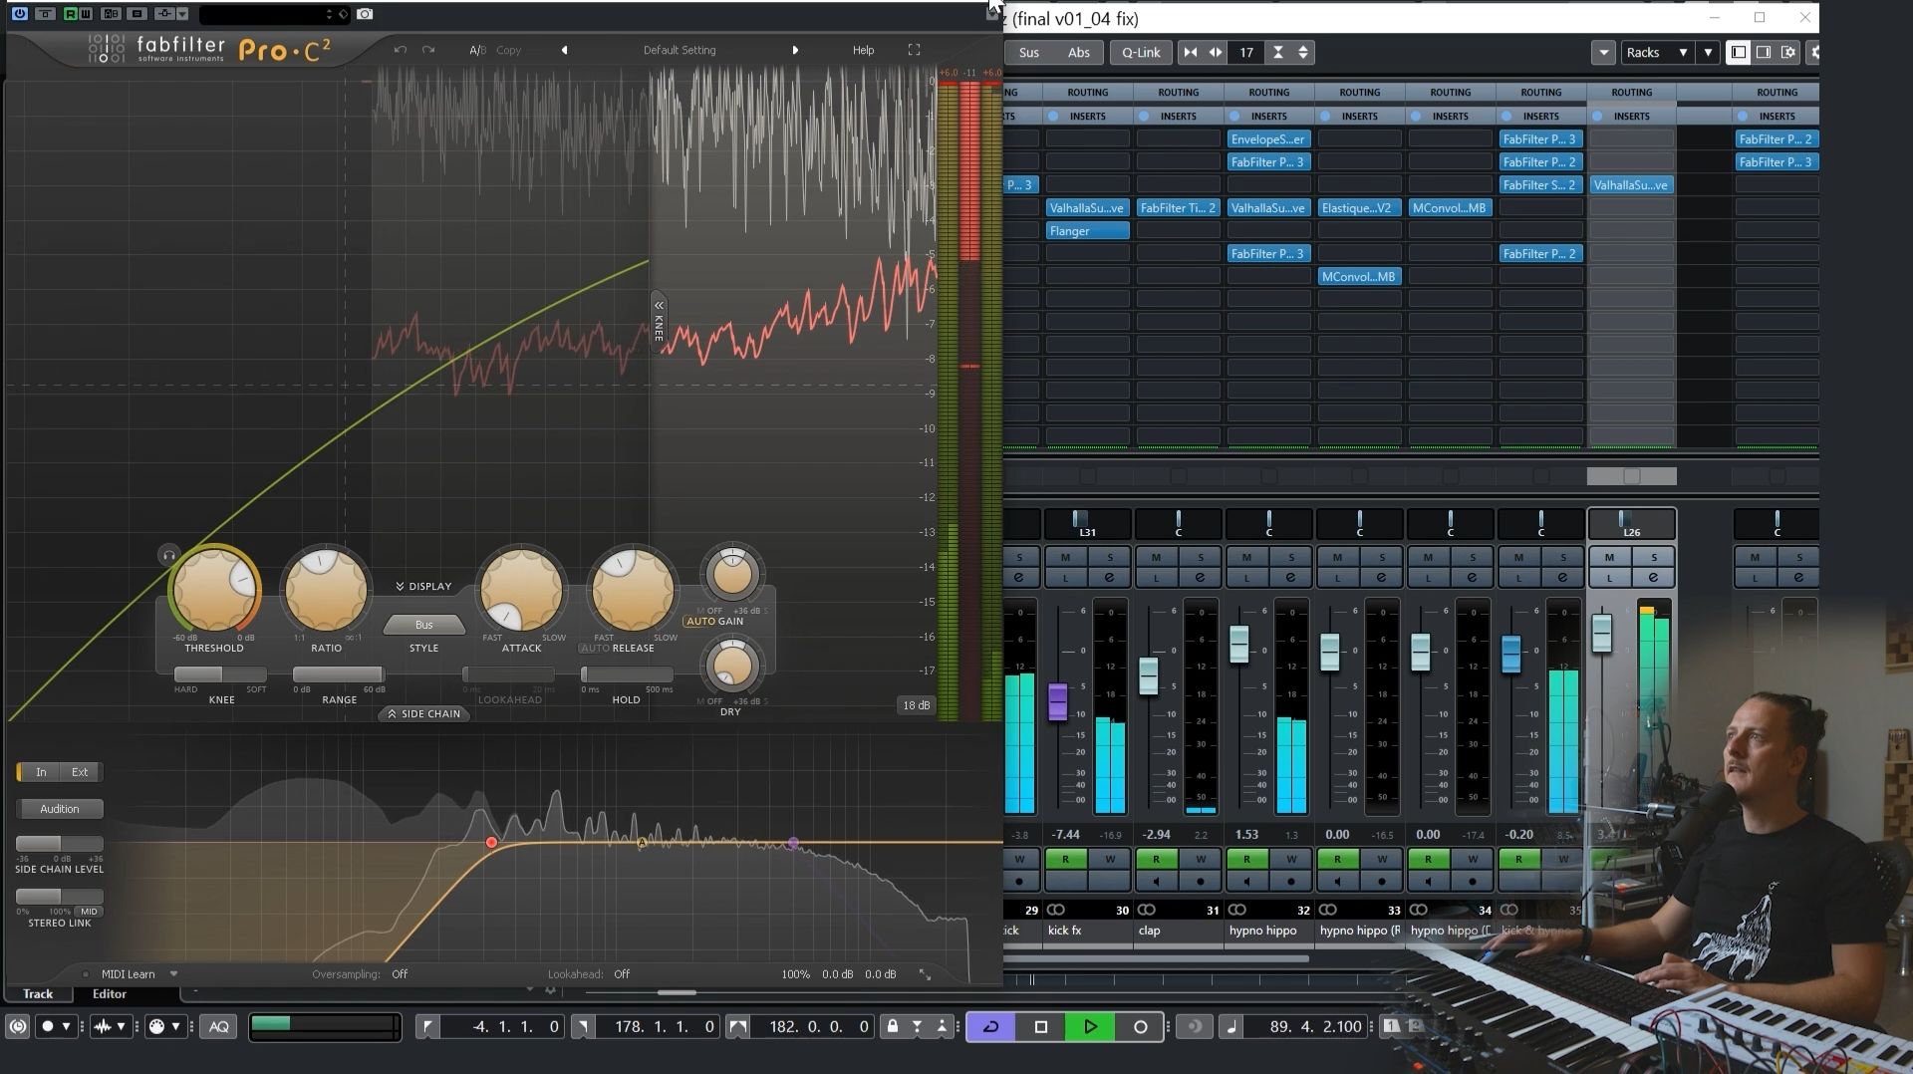1913x1074 pixels.
Task: Open the mixer setup window layout settings
Action: point(1789,53)
